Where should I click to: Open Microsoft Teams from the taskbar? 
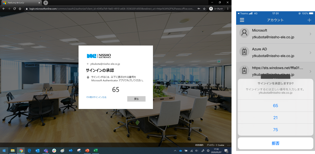pos(46,151)
